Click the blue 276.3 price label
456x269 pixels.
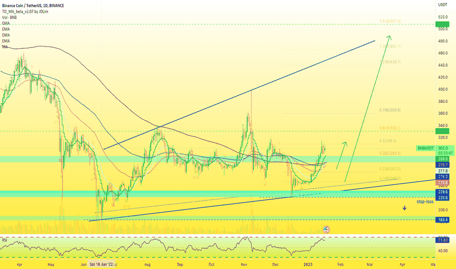coord(442,177)
